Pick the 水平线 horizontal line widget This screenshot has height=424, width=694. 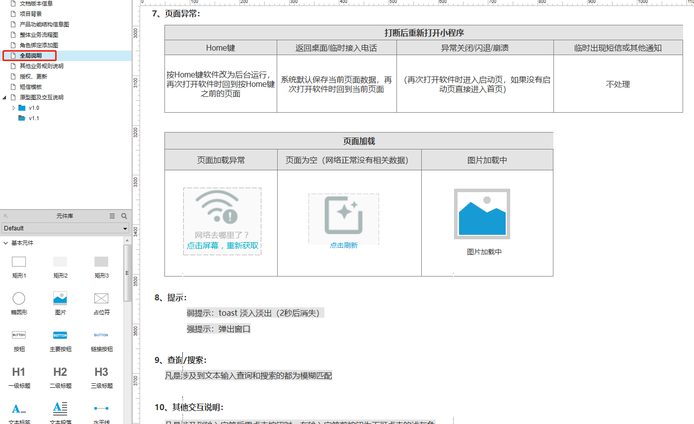point(101,409)
